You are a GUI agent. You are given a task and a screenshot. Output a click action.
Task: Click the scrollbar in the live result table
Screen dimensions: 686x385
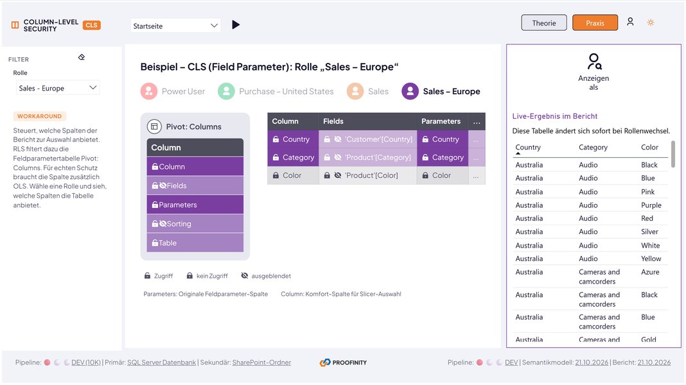[x=673, y=154]
